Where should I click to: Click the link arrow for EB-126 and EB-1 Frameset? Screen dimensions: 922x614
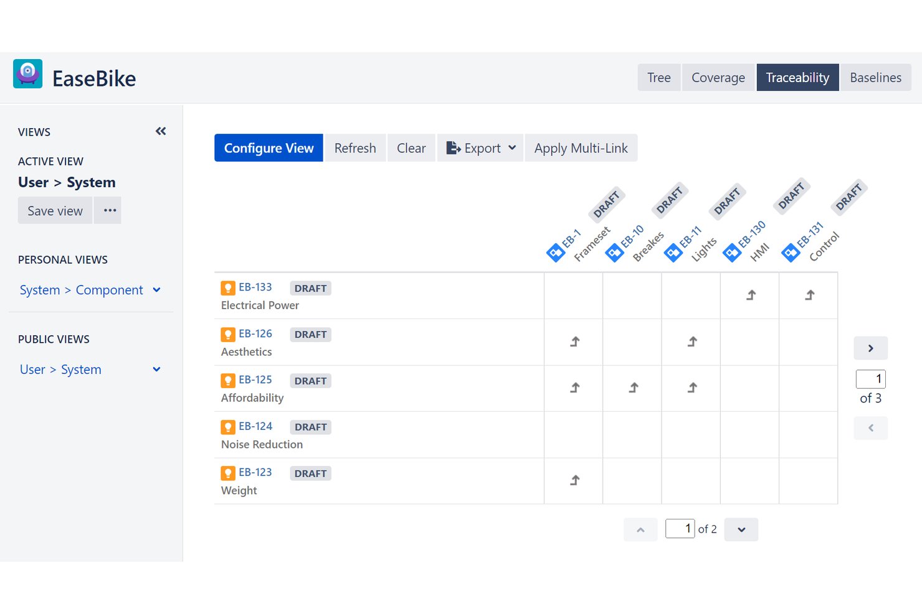(574, 342)
